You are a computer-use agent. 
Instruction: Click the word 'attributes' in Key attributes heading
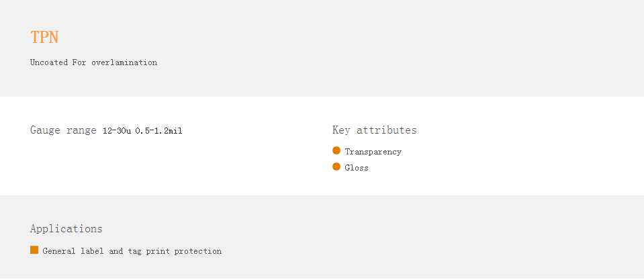[x=387, y=130]
